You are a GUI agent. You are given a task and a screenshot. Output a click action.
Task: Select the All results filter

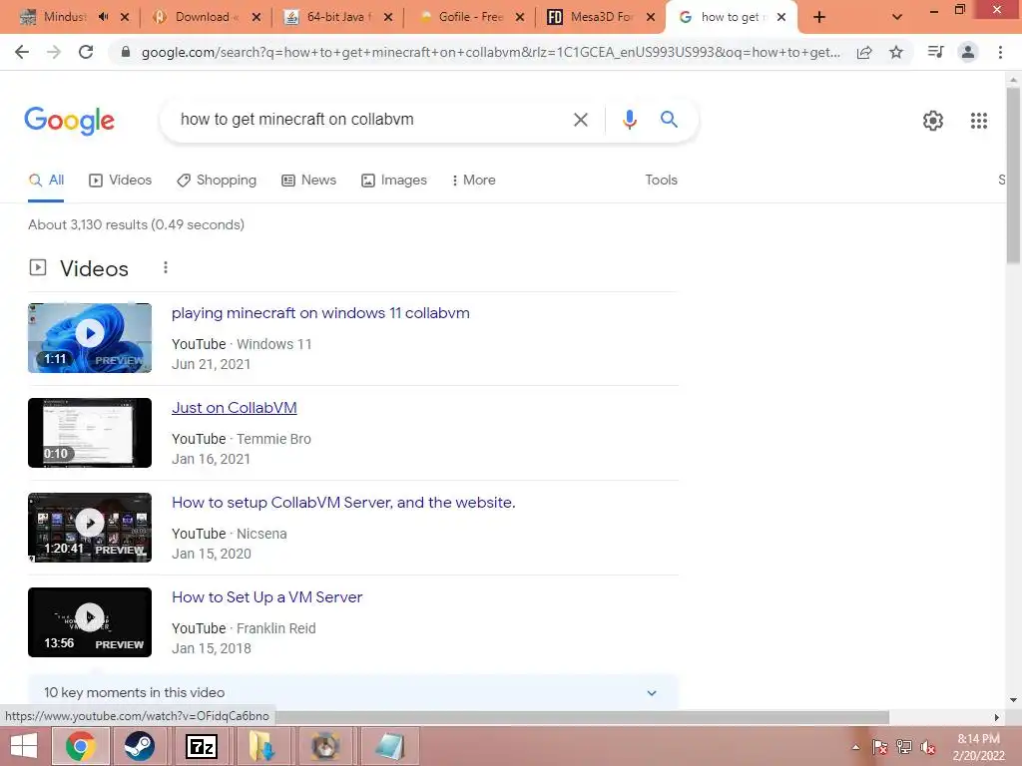click(x=46, y=180)
